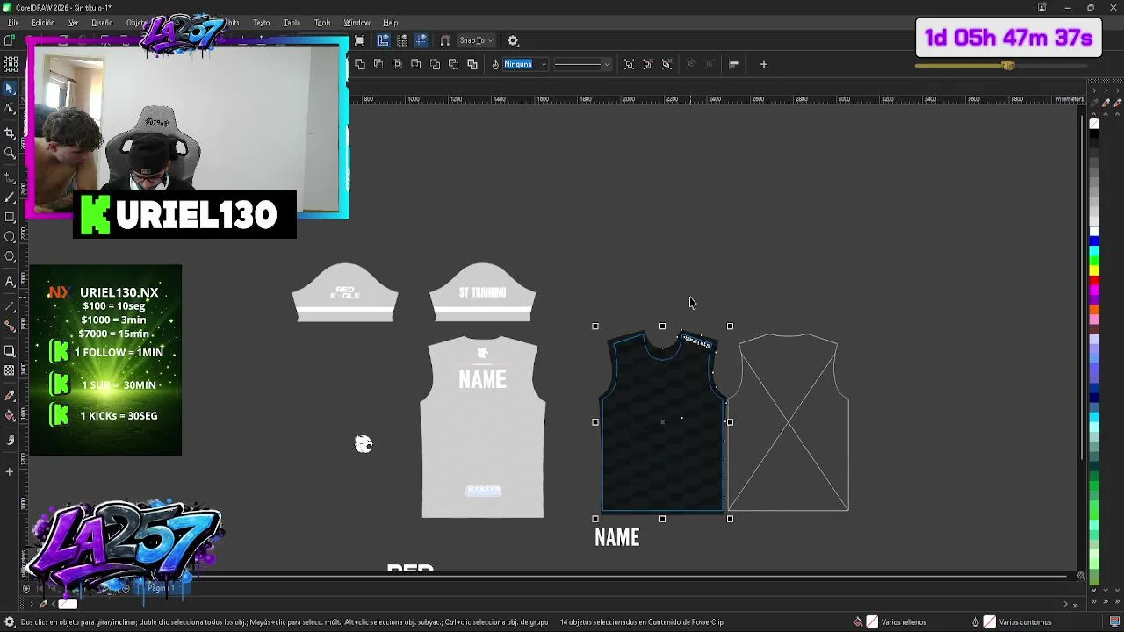The height and width of the screenshot is (632, 1124).
Task: Open the Texto menu
Action: tap(262, 23)
